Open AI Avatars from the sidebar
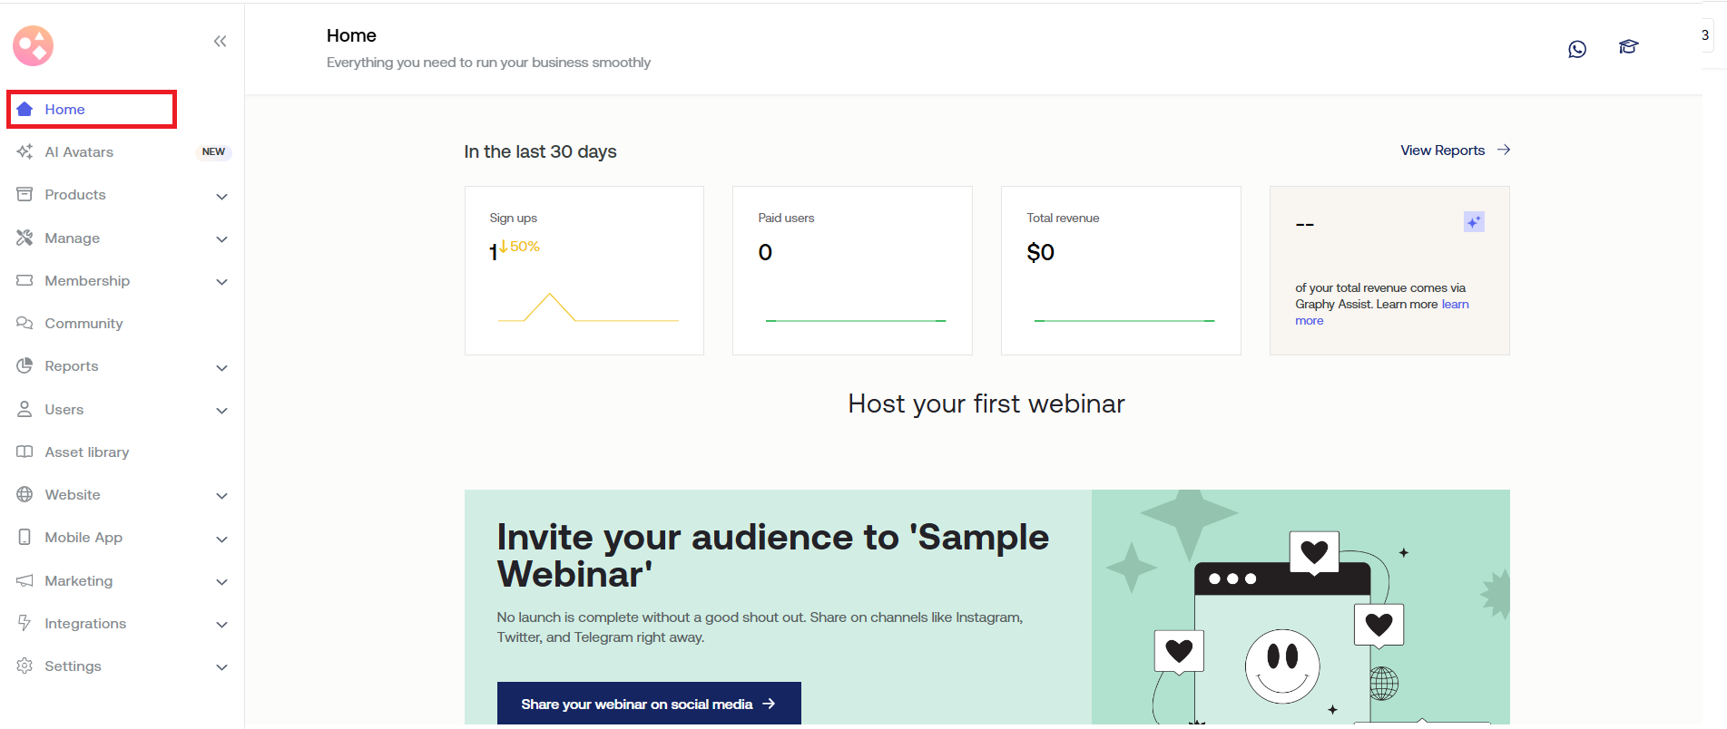Image resolution: width=1727 pixels, height=729 pixels. [79, 152]
